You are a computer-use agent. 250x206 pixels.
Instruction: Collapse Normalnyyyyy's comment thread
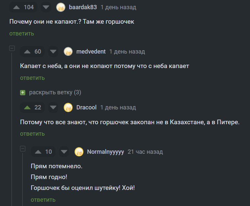point(23,149)
